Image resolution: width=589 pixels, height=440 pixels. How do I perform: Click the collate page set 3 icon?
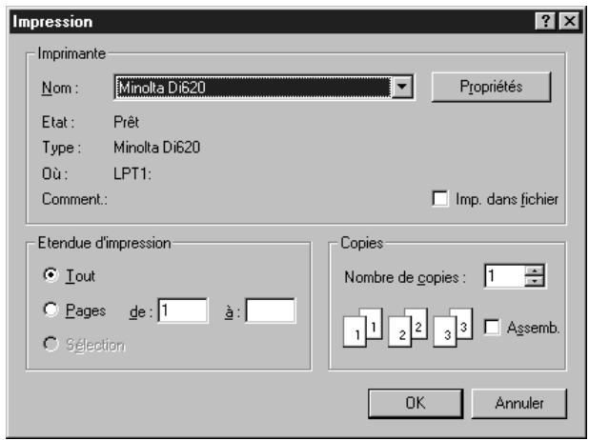pyautogui.click(x=453, y=328)
